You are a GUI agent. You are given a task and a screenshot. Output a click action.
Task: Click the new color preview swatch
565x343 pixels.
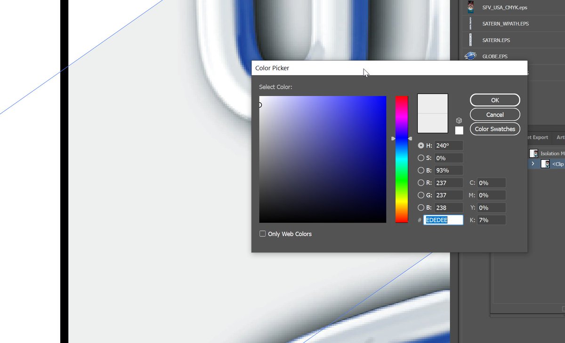(x=433, y=104)
